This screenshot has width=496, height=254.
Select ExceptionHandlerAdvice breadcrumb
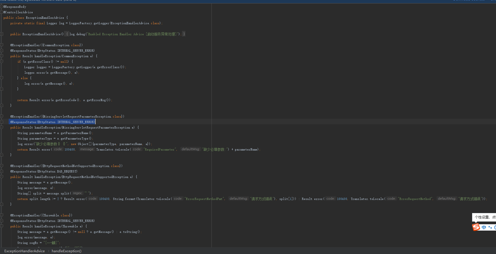tap(25, 251)
